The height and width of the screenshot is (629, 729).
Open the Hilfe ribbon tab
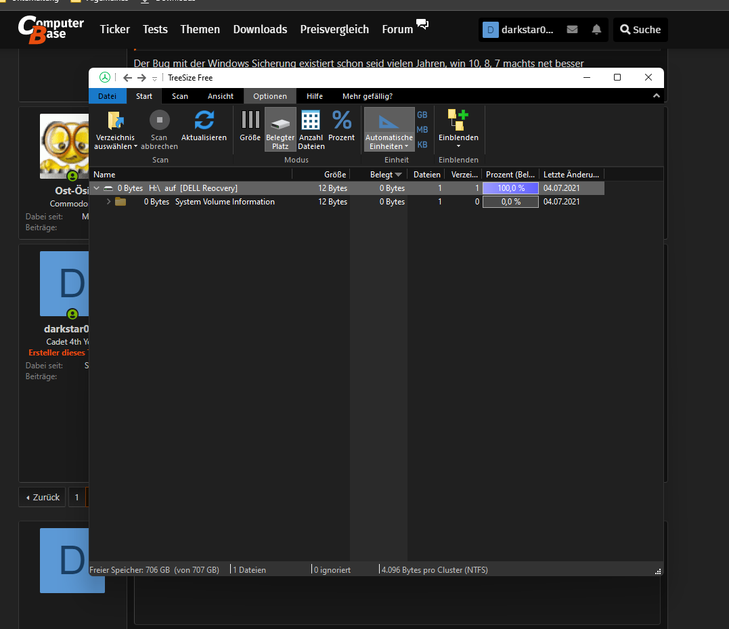pos(315,96)
